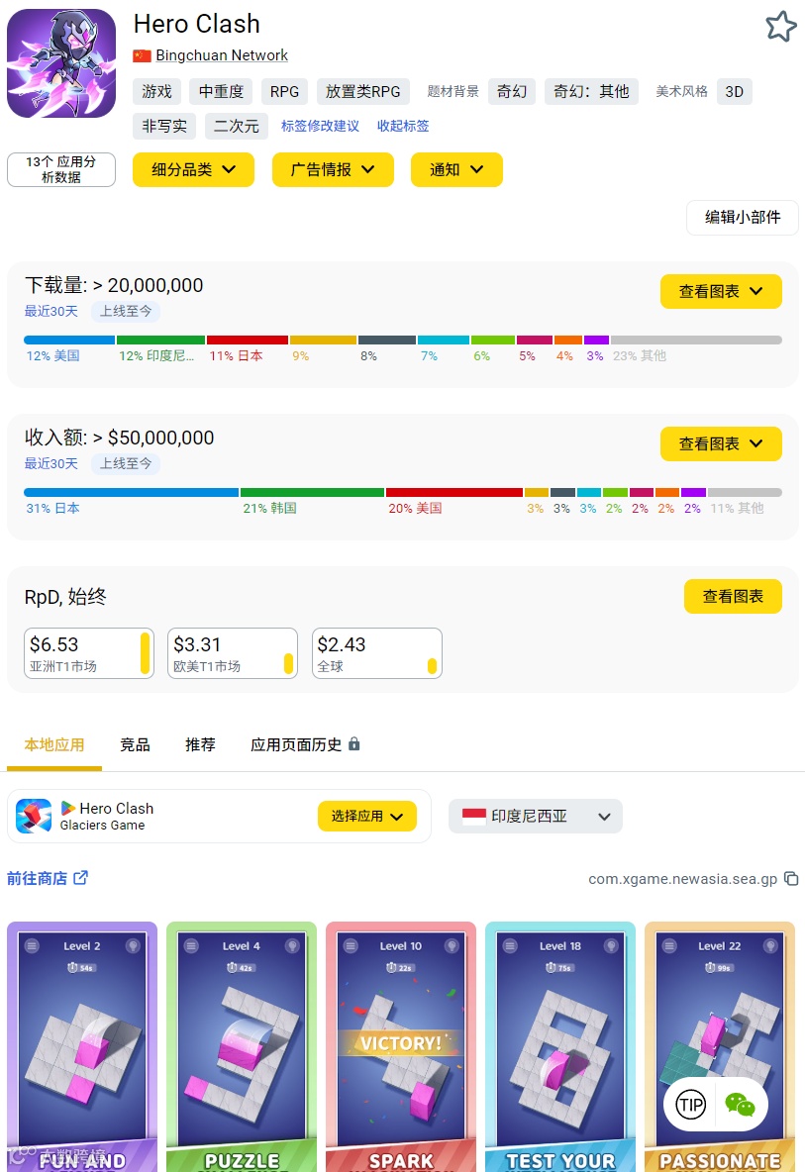Click the green 韩国 segment in revenue bar

click(313, 493)
